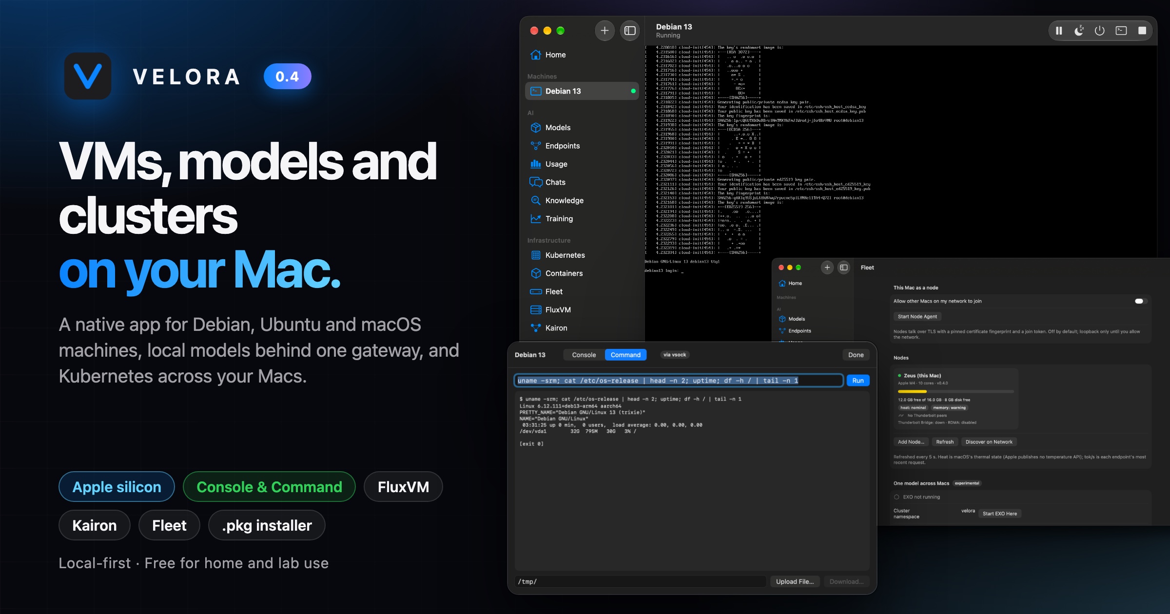This screenshot has width=1170, height=614.
Task: Click the plus button in main window toolbar
Action: (x=604, y=31)
